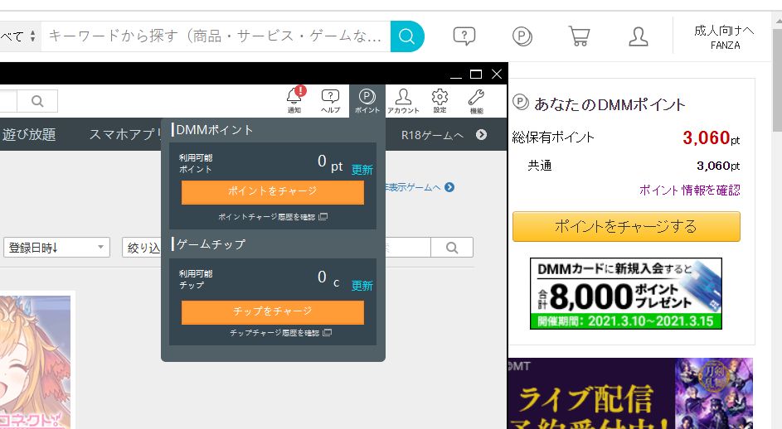Select the スマホアプリ tab
Image resolution: width=782 pixels, height=429 pixels.
125,134
